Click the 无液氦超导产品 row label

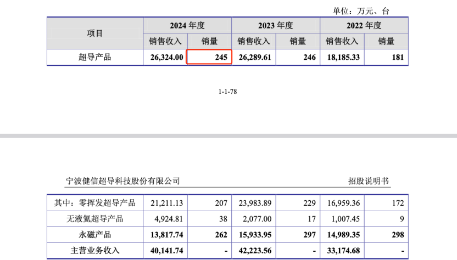tap(95, 219)
